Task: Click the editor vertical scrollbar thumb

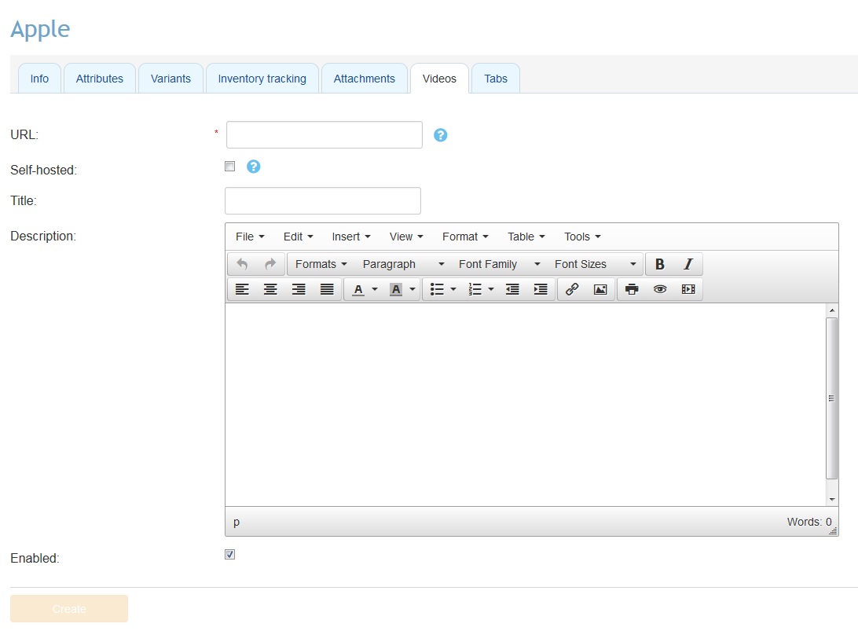Action: click(x=832, y=398)
